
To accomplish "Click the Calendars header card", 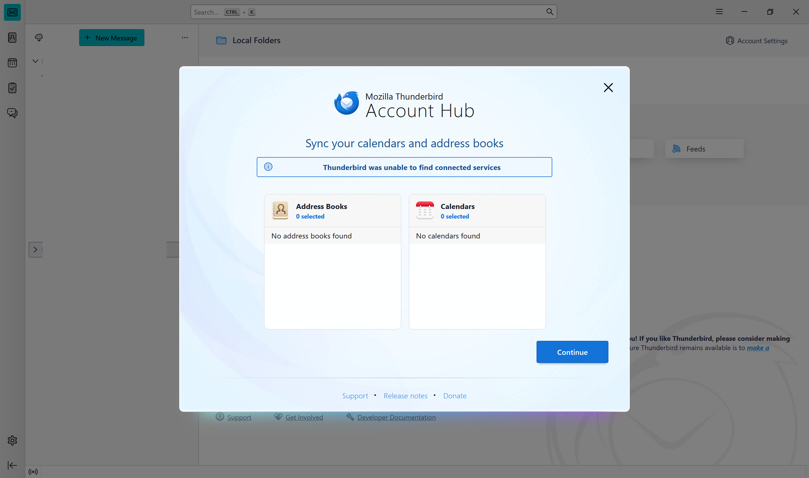I will [x=477, y=211].
